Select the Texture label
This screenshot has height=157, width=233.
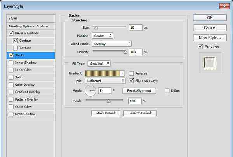[x=25, y=48]
